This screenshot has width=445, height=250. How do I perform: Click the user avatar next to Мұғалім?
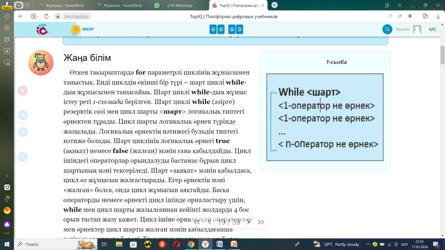coord(417,29)
